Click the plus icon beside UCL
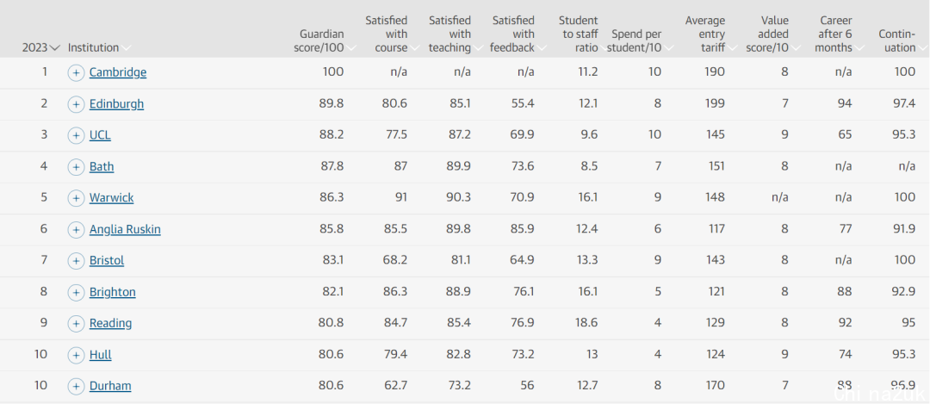The height and width of the screenshot is (404, 930). [76, 136]
